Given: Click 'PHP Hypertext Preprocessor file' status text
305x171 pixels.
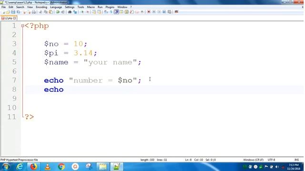Looking at the screenshot, I should point(19,160).
